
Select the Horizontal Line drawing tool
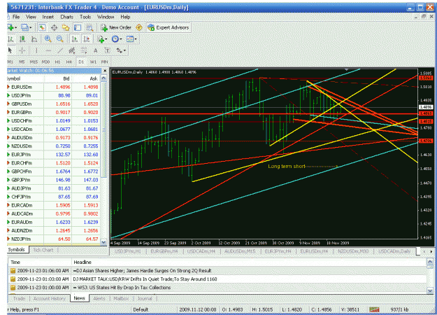[x=48, y=50]
